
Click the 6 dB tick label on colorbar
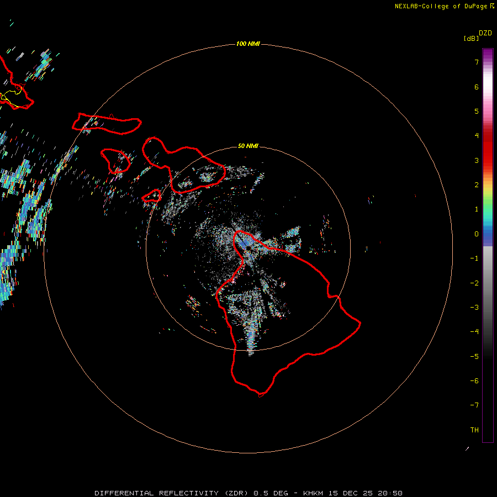[x=477, y=87]
